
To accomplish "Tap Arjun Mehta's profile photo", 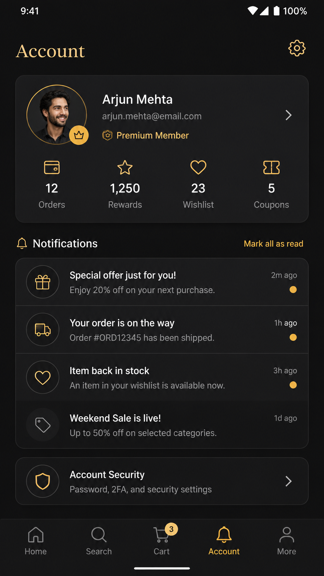I will [57, 114].
